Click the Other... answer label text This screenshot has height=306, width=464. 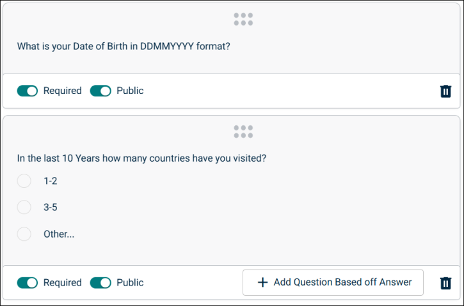pyautogui.click(x=59, y=234)
